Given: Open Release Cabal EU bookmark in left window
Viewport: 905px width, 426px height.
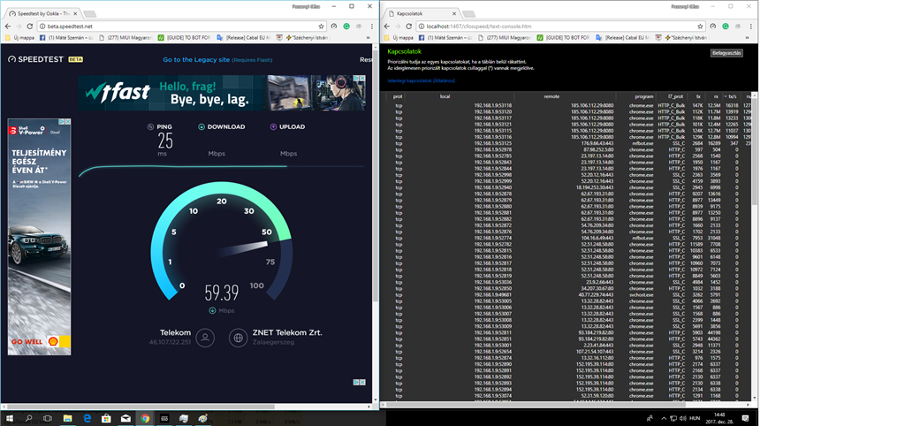Looking at the screenshot, I should click(243, 37).
